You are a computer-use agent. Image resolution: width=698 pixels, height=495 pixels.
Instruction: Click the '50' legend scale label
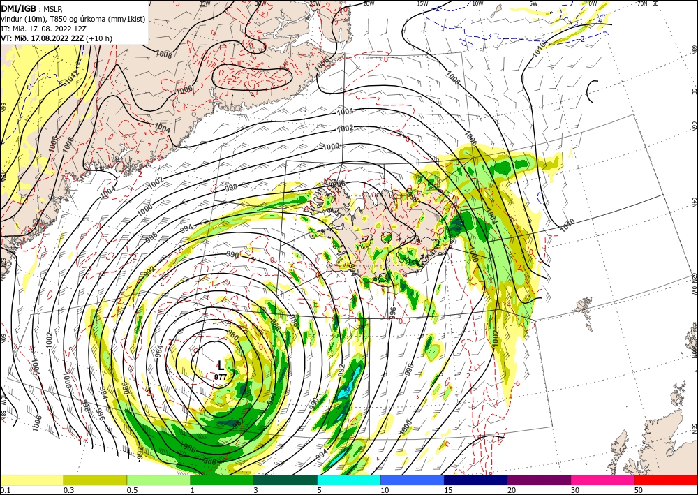pyautogui.click(x=639, y=490)
